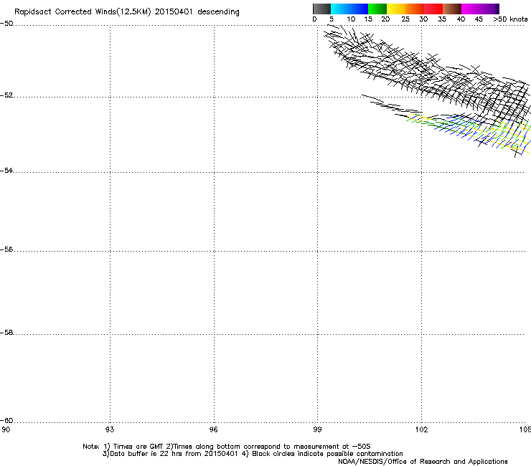Click 'Black circles indicate possible contamination' note
This screenshot has width=531, height=466.
(x=327, y=454)
